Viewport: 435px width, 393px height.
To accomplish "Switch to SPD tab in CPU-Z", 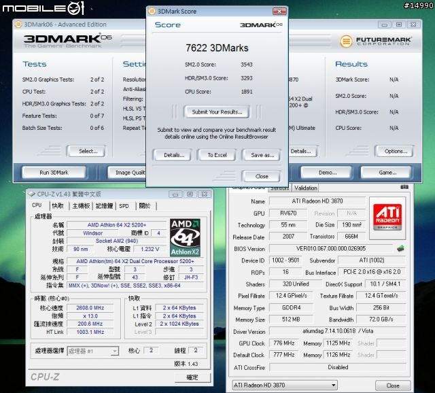I will click(x=124, y=206).
